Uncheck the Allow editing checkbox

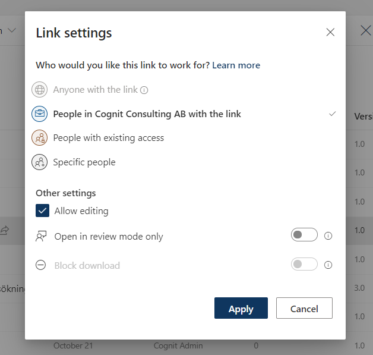tap(43, 211)
